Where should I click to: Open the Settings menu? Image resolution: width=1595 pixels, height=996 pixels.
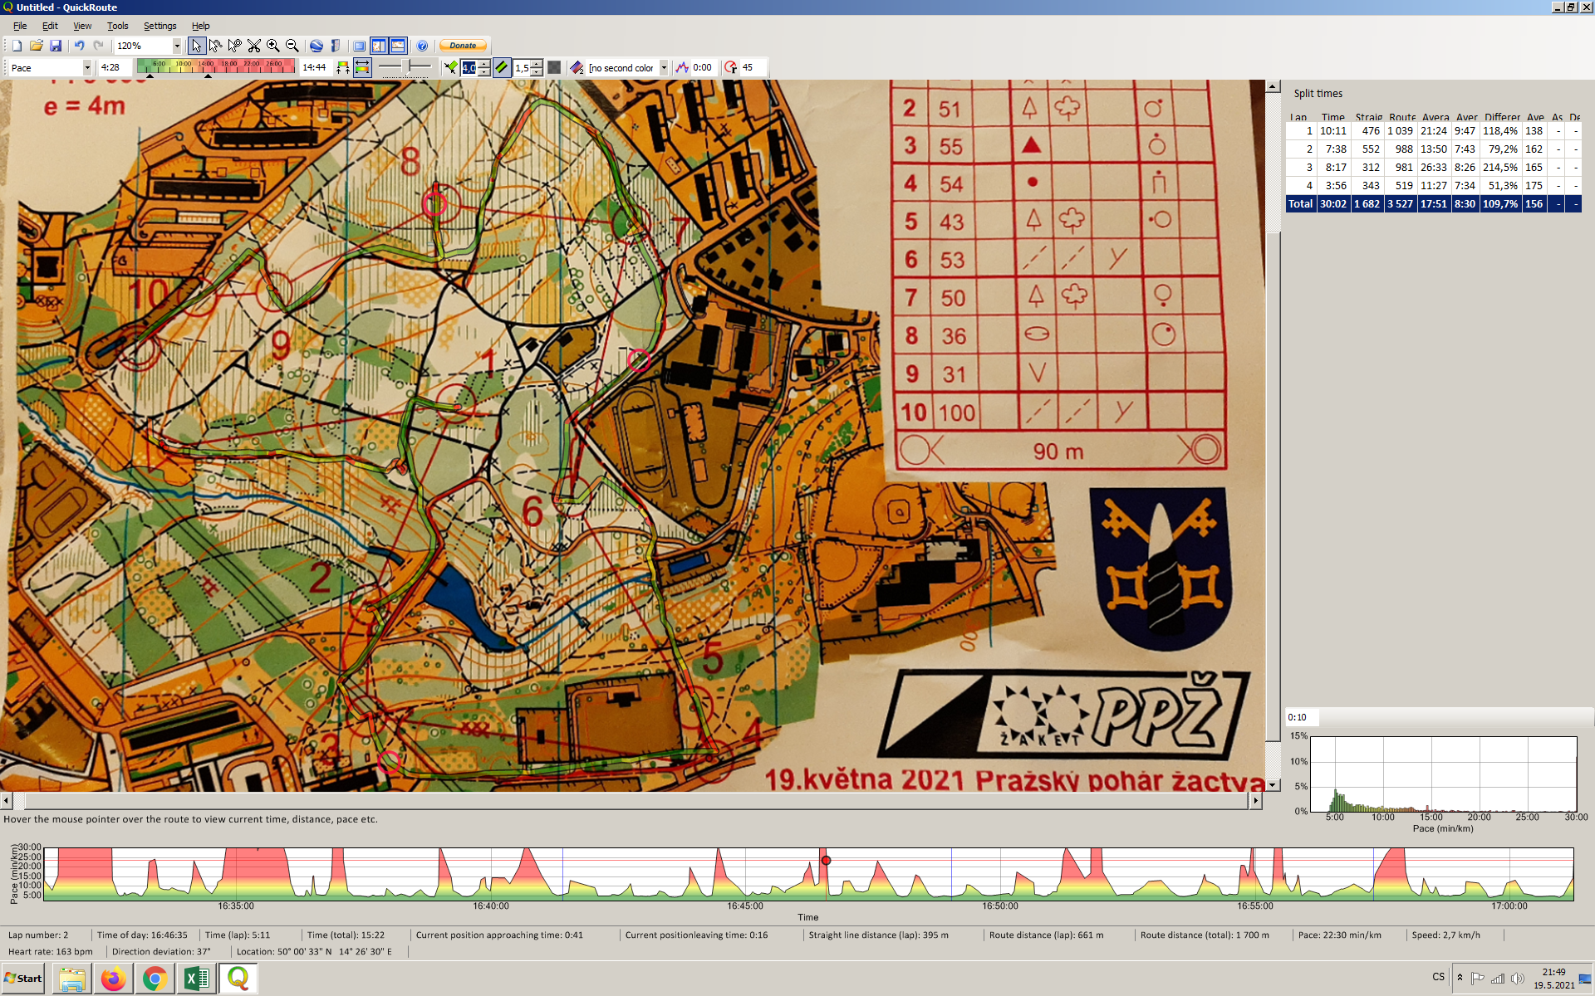159,26
